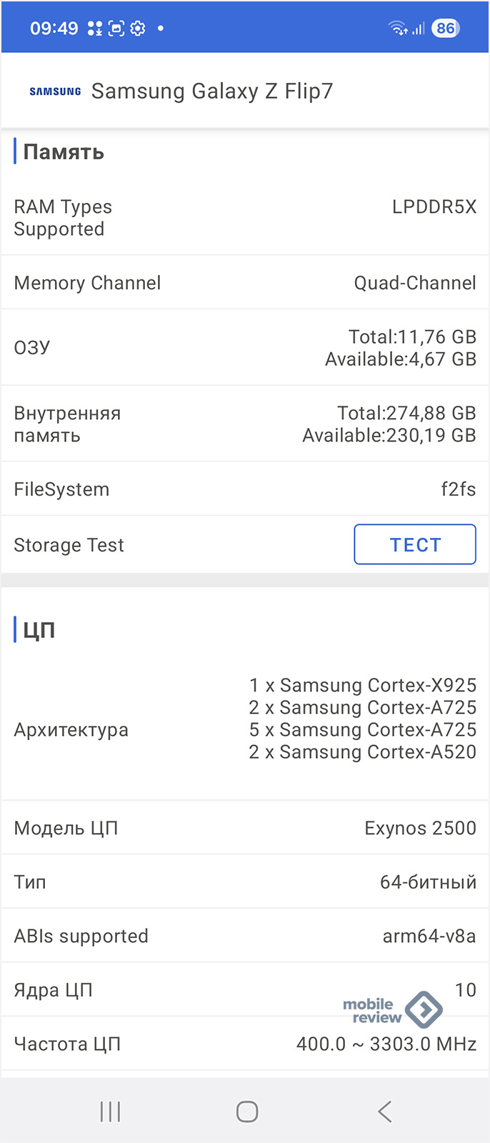
Task: Tap the ТЕСТ storage test button
Action: coord(415,544)
